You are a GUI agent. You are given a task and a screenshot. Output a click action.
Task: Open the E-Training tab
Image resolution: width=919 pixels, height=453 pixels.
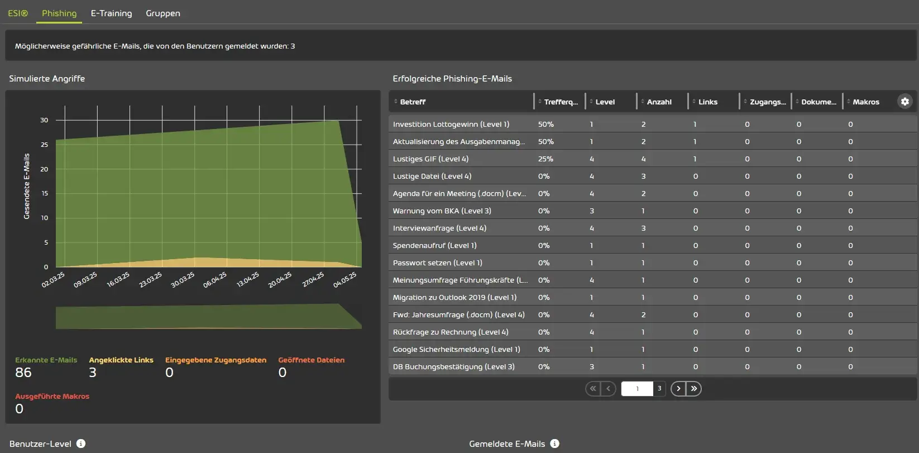click(112, 13)
